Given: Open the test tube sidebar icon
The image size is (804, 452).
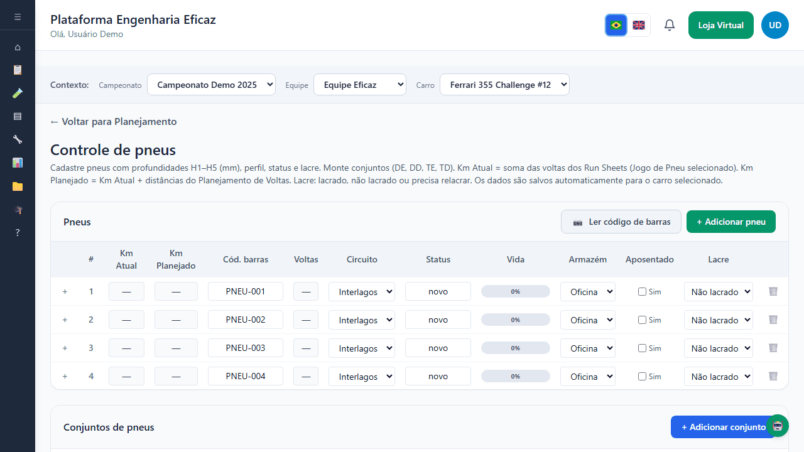Looking at the screenshot, I should pyautogui.click(x=18, y=93).
